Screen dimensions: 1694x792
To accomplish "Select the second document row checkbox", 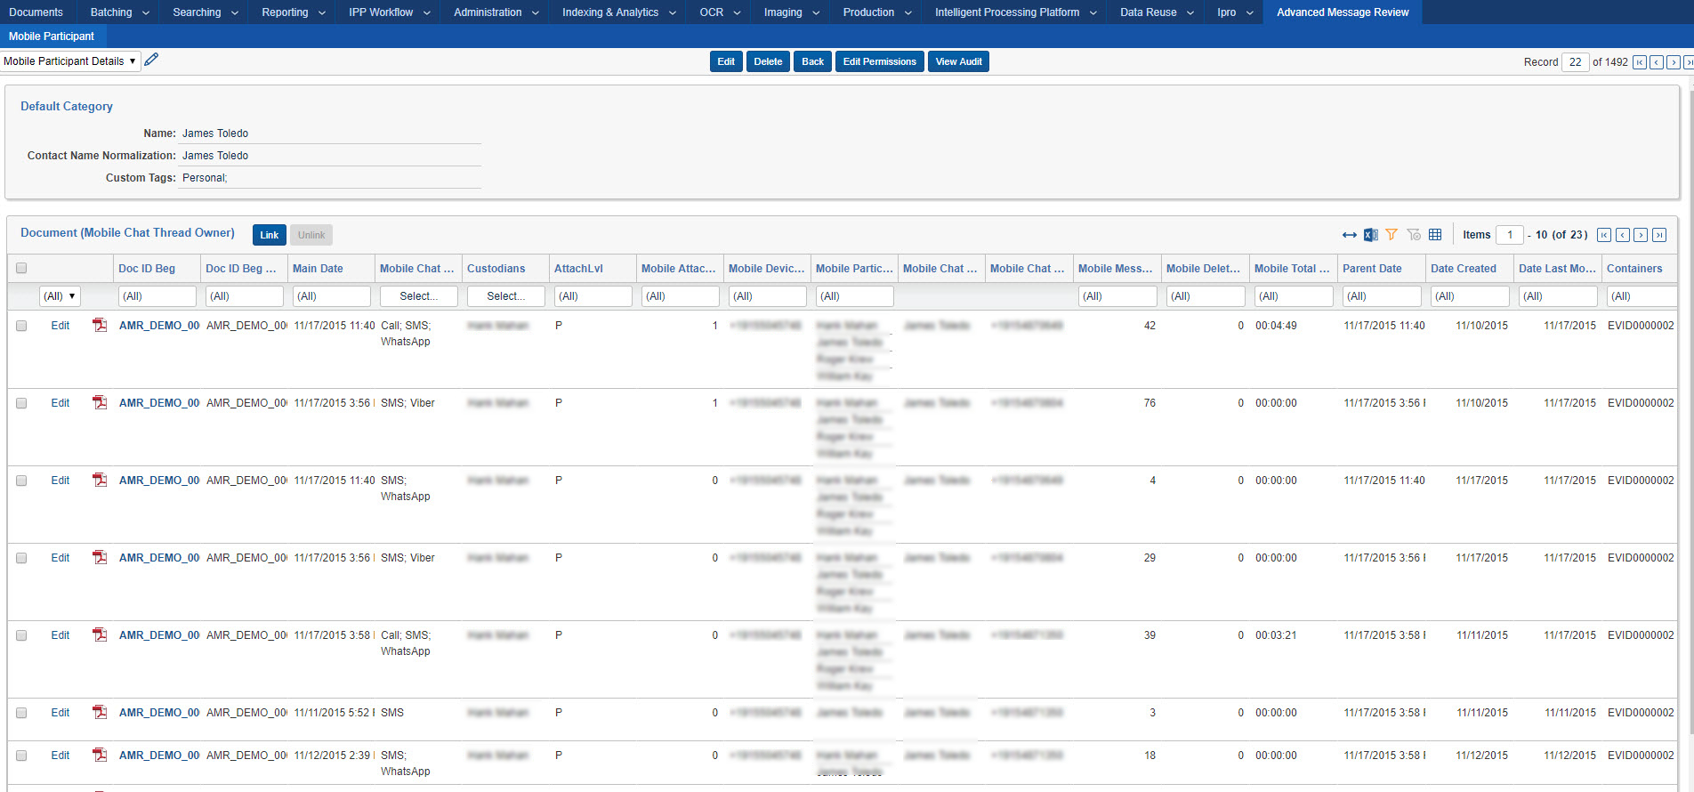I will point(21,403).
